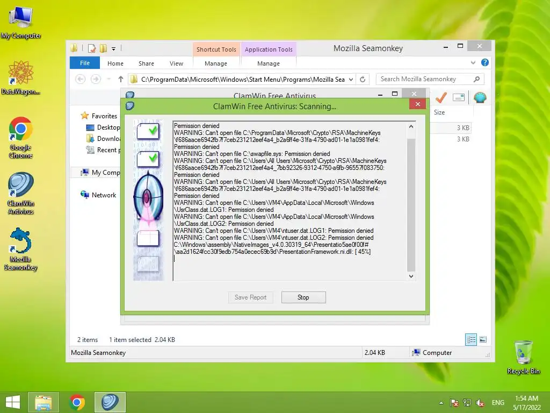Open ClamWin Antivirus desktop shortcut

21,193
